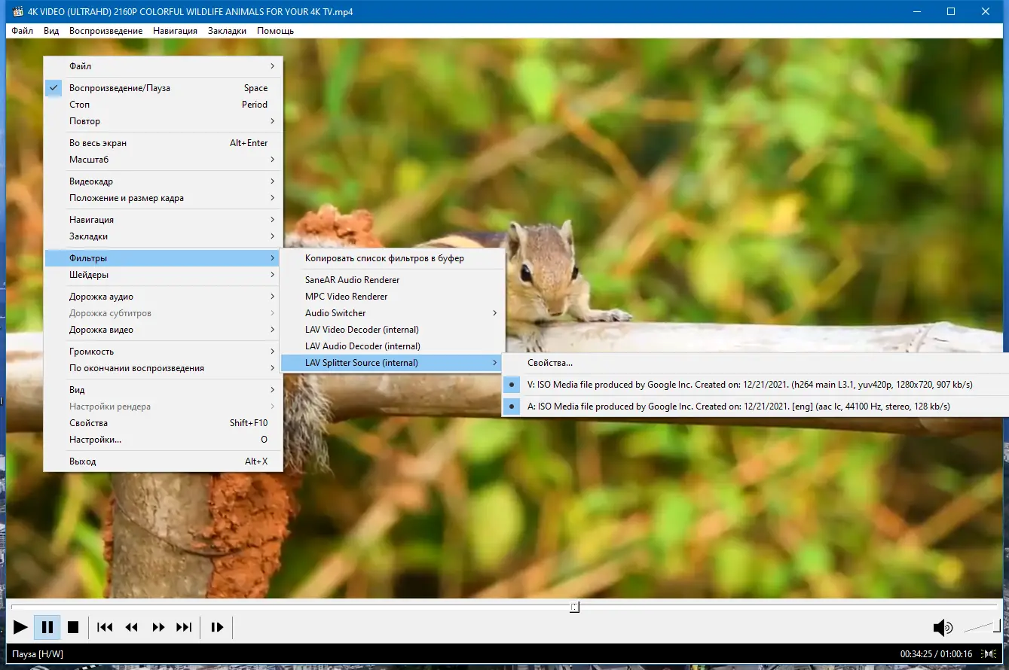The width and height of the screenshot is (1009, 670).
Task: Expand the Громкость submenu
Action: coord(163,352)
